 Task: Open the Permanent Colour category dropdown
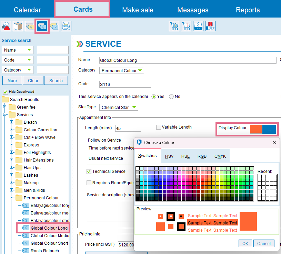point(122,70)
